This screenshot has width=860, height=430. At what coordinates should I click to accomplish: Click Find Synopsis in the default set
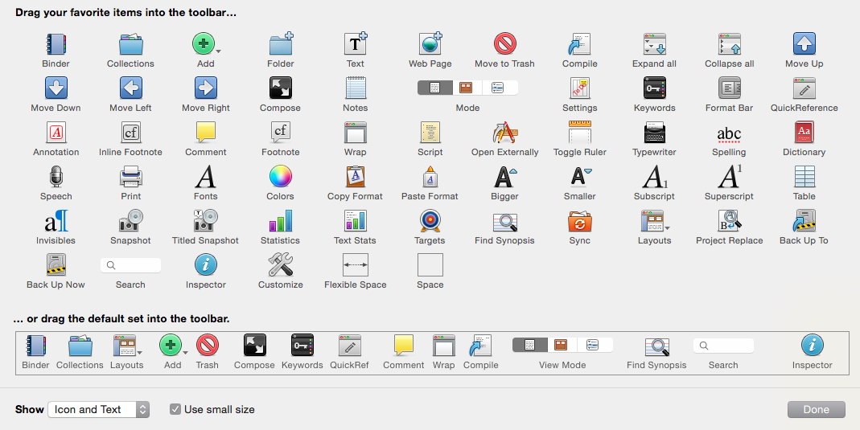pos(656,352)
